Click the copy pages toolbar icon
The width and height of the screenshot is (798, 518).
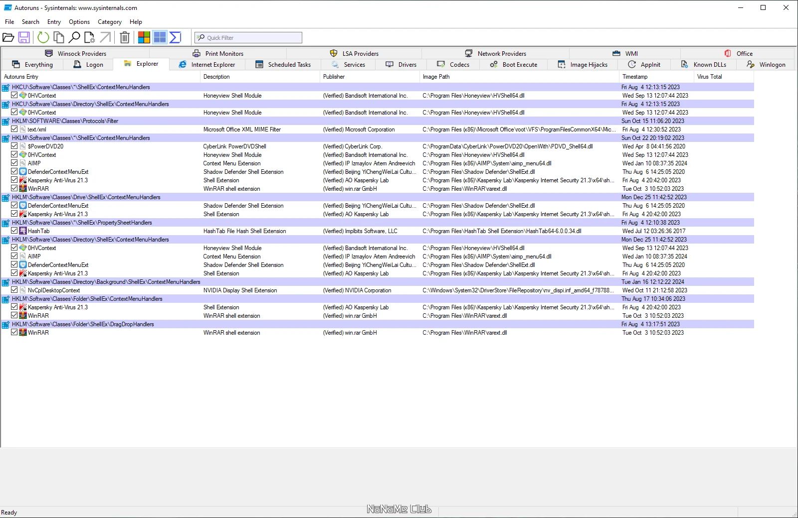[x=59, y=37]
